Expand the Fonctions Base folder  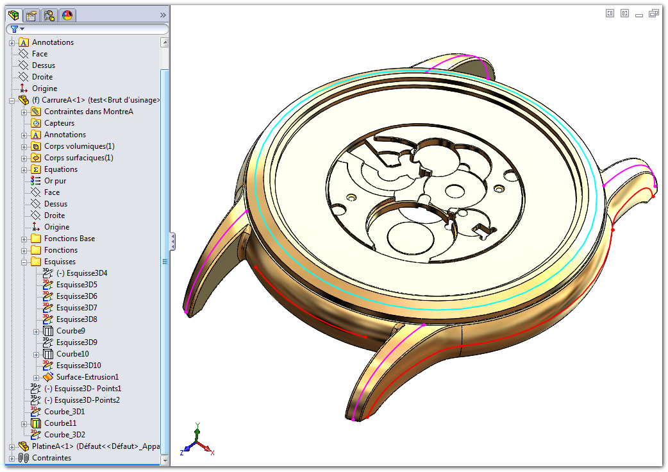(24, 239)
